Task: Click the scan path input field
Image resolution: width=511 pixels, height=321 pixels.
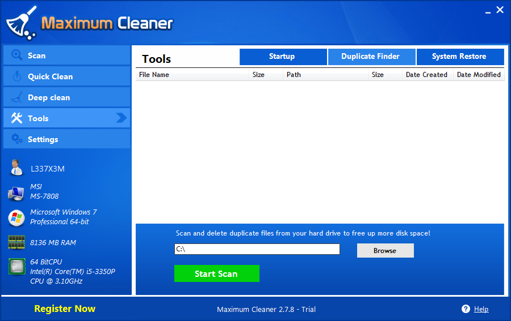Action: tap(257, 249)
